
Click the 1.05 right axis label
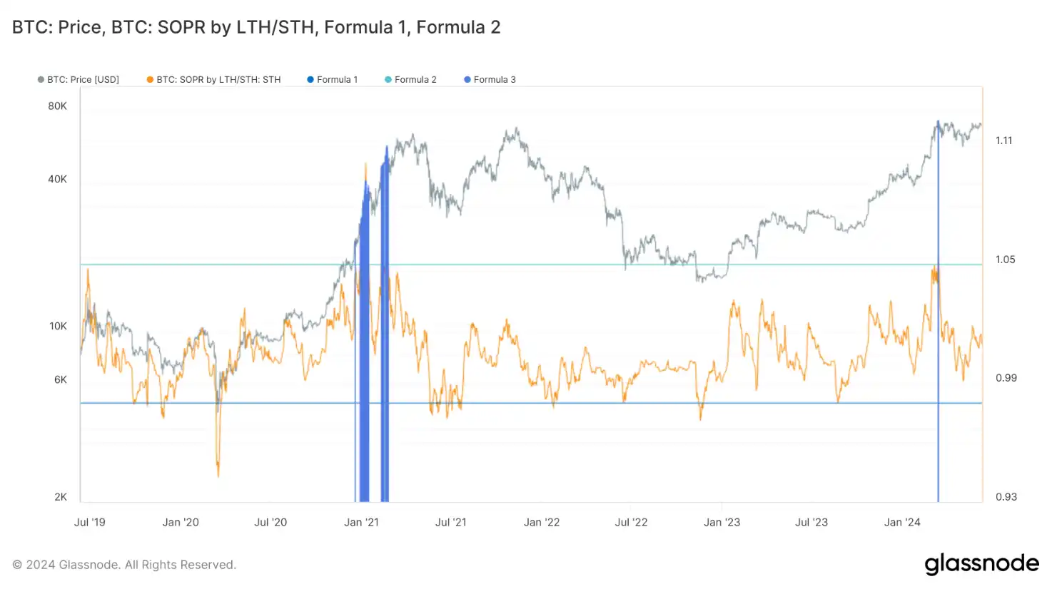pos(1005,260)
